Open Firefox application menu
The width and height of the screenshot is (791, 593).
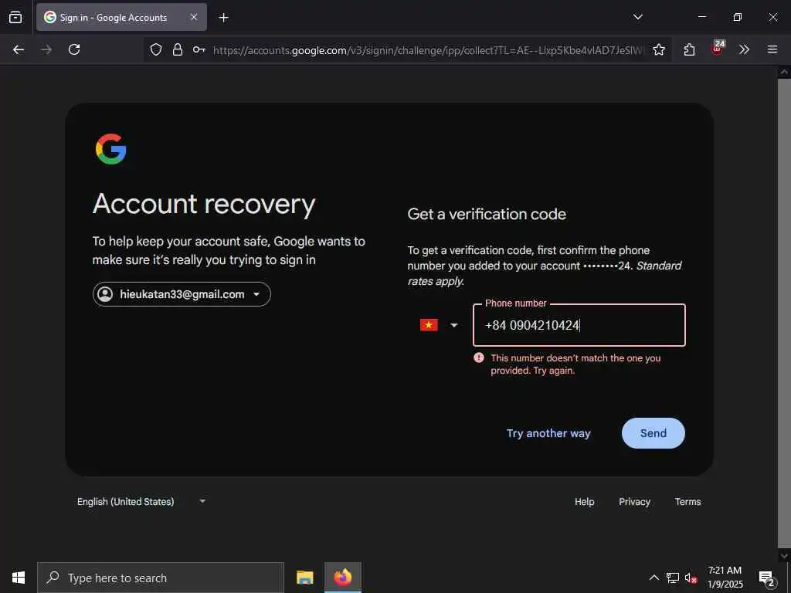[772, 49]
